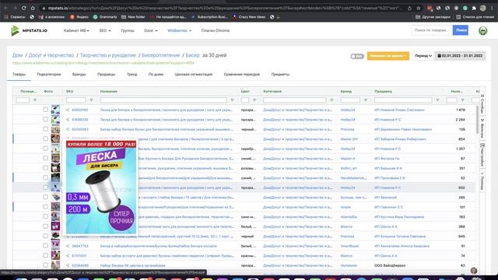
Task: Click the Продавец column filter input
Action: pyautogui.click(x=403, y=100)
